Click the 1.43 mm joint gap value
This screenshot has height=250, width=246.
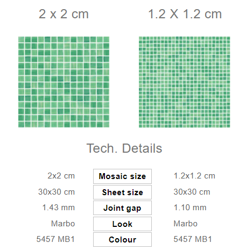point(59,208)
